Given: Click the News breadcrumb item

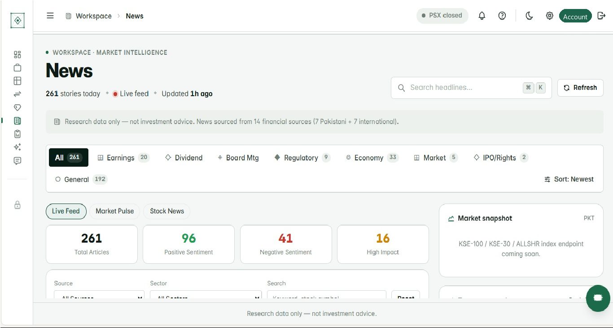Looking at the screenshot, I should pyautogui.click(x=135, y=16).
